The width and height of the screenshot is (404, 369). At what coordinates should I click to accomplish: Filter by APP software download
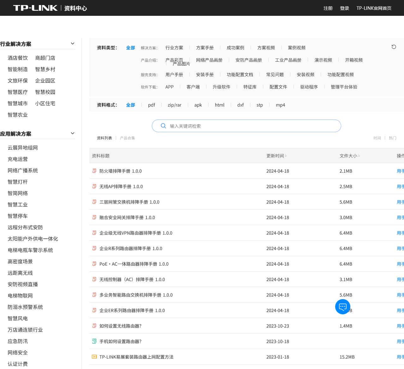click(169, 87)
